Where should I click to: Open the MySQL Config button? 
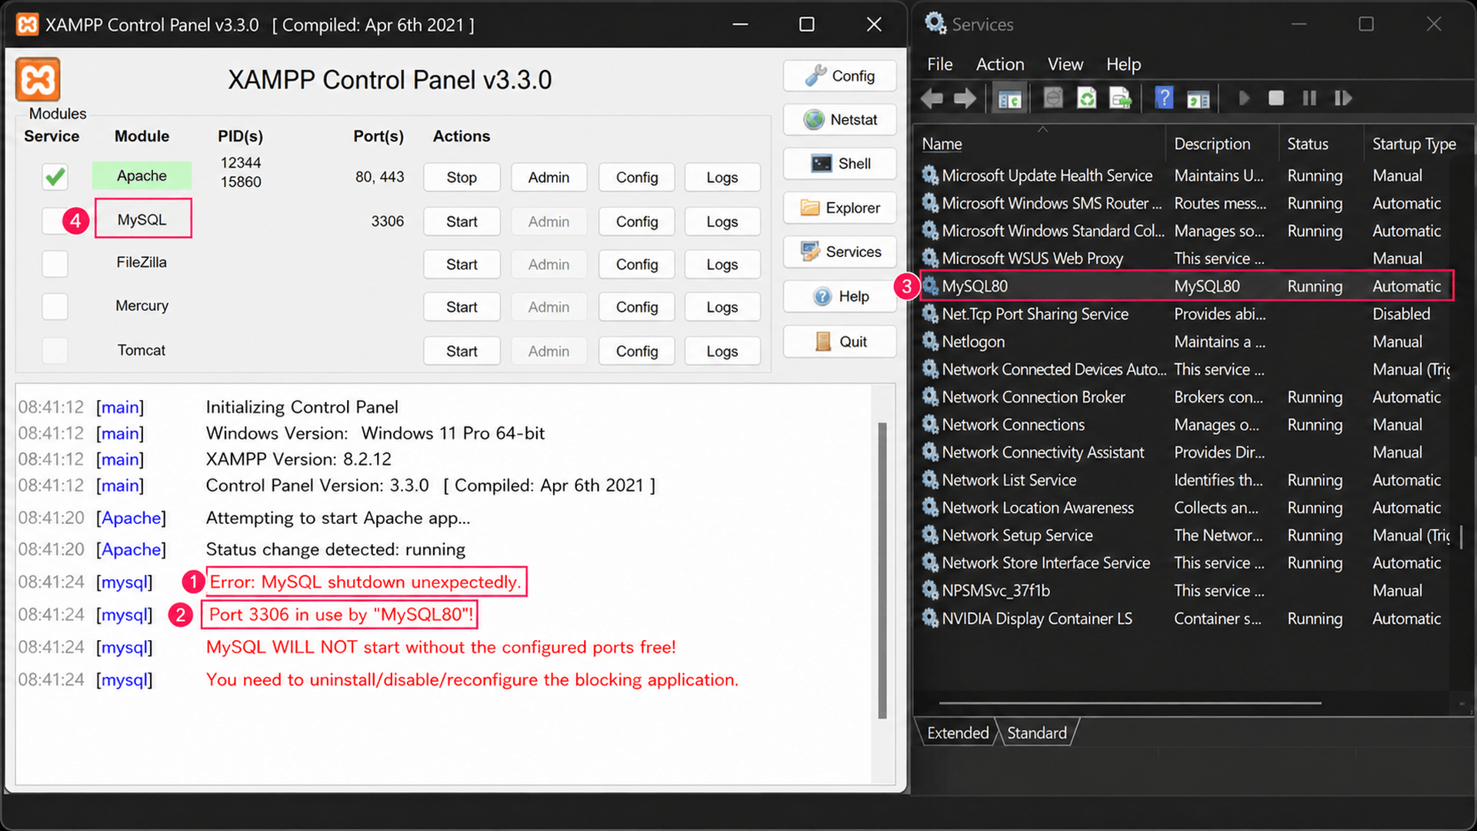click(x=637, y=222)
